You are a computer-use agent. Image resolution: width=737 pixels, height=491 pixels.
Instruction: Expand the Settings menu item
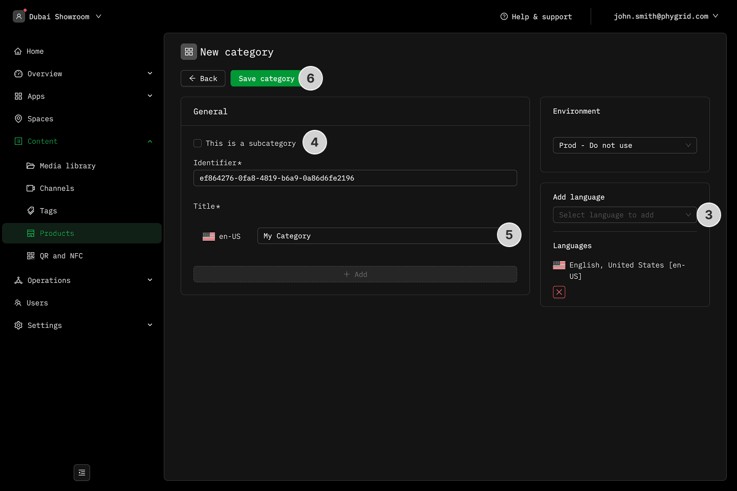click(45, 325)
